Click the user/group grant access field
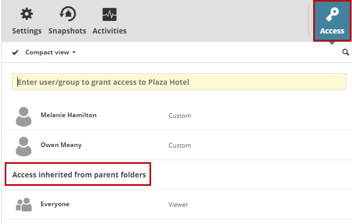352x224 pixels. pos(179,82)
